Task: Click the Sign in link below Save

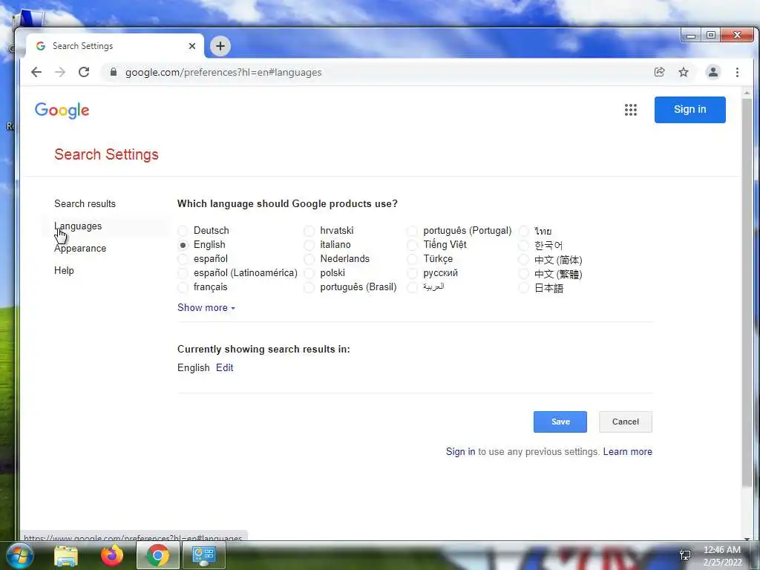Action: pos(460,452)
